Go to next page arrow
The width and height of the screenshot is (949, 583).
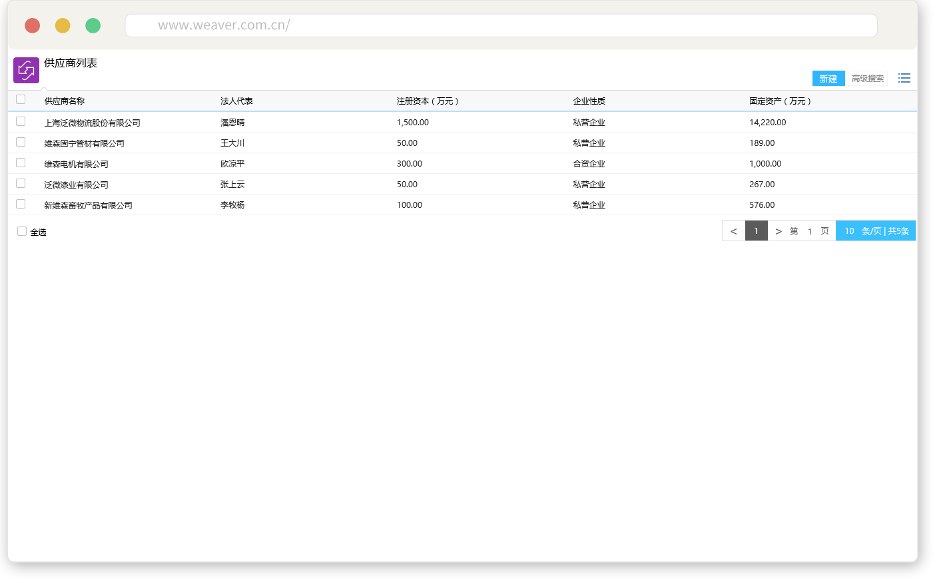pos(778,231)
